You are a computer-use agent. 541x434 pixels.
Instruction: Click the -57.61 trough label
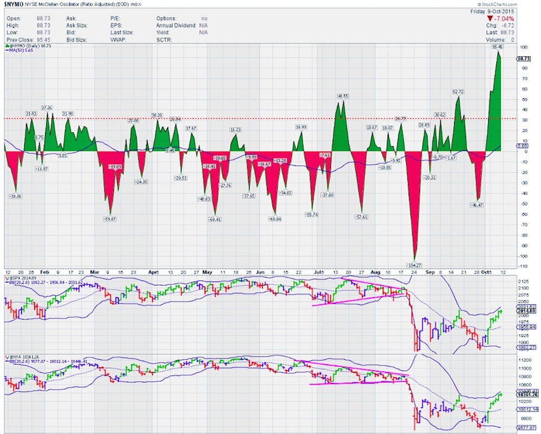361,216
